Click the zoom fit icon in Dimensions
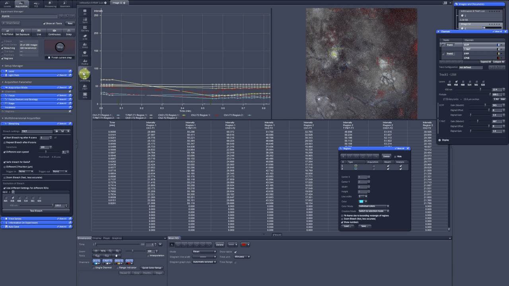Viewport: 509px width, 286px height. [96, 251]
